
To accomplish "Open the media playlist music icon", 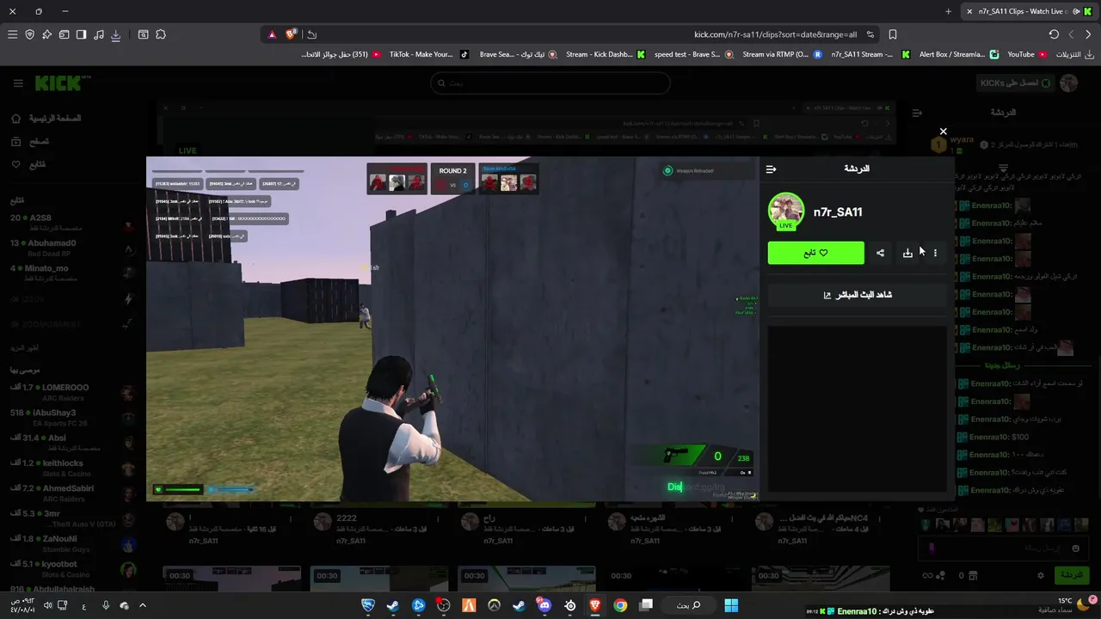I will pyautogui.click(x=98, y=34).
